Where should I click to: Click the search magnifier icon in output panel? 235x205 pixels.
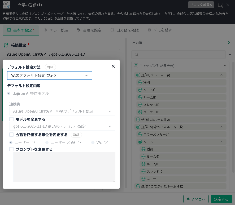pos(136,55)
